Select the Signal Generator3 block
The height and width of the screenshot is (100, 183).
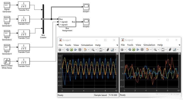click(x=7, y=47)
